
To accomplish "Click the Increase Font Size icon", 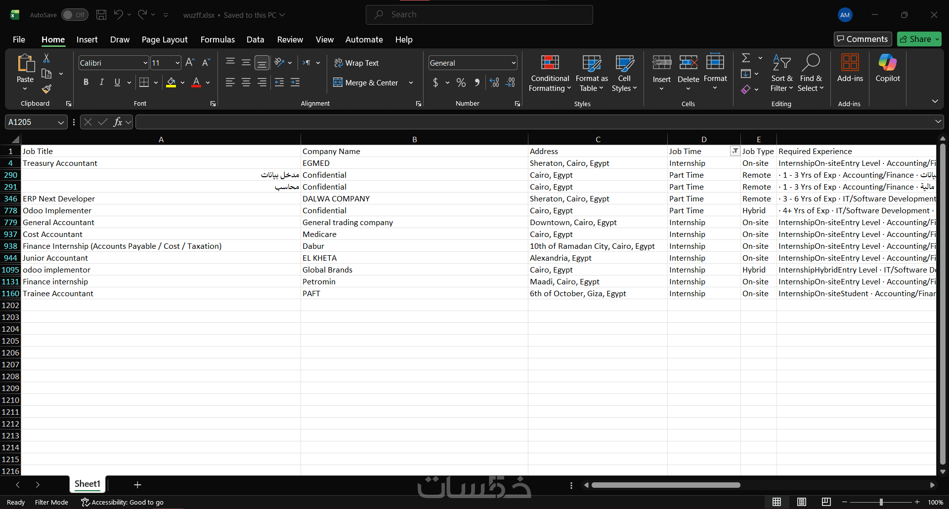I will pyautogui.click(x=190, y=63).
